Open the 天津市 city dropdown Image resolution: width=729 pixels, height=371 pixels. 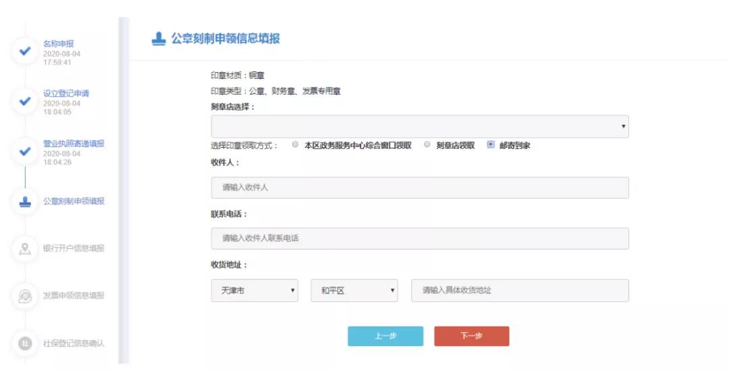pos(254,291)
